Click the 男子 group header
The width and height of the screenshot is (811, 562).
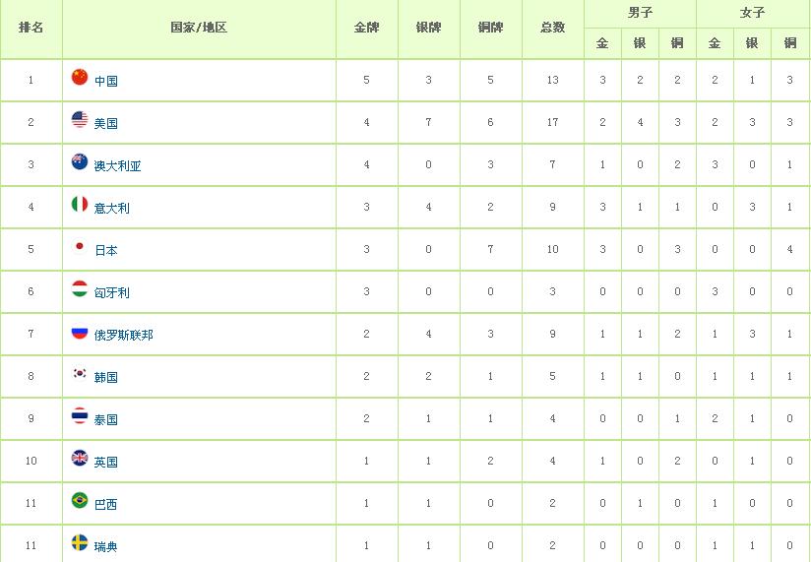tap(641, 13)
